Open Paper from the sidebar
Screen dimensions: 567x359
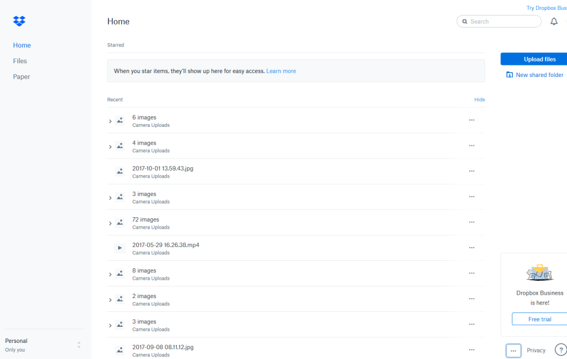tap(21, 76)
